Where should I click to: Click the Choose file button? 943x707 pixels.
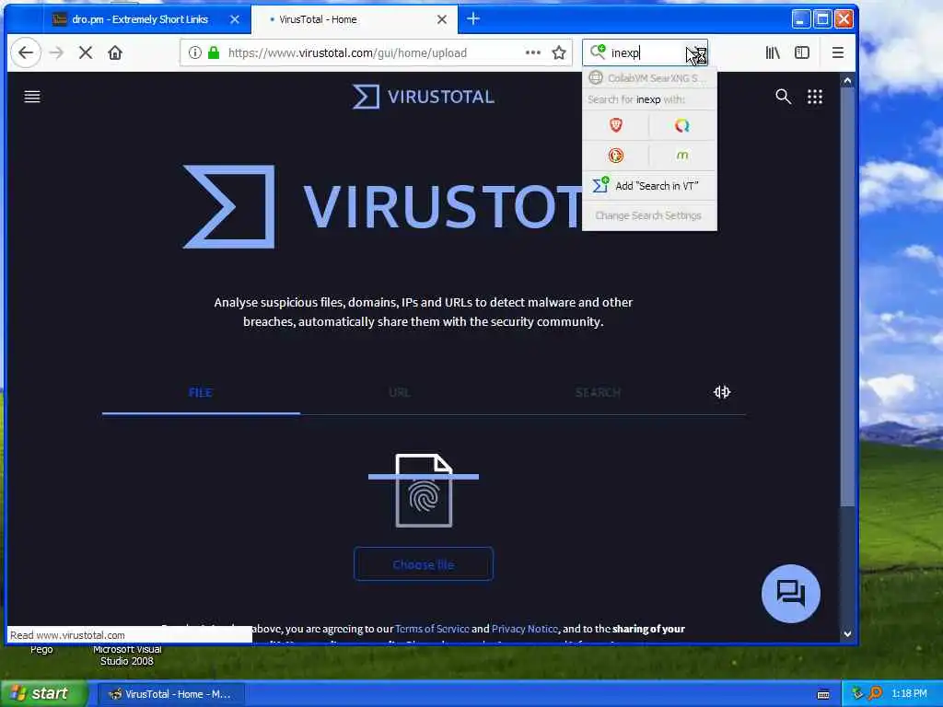[424, 564]
